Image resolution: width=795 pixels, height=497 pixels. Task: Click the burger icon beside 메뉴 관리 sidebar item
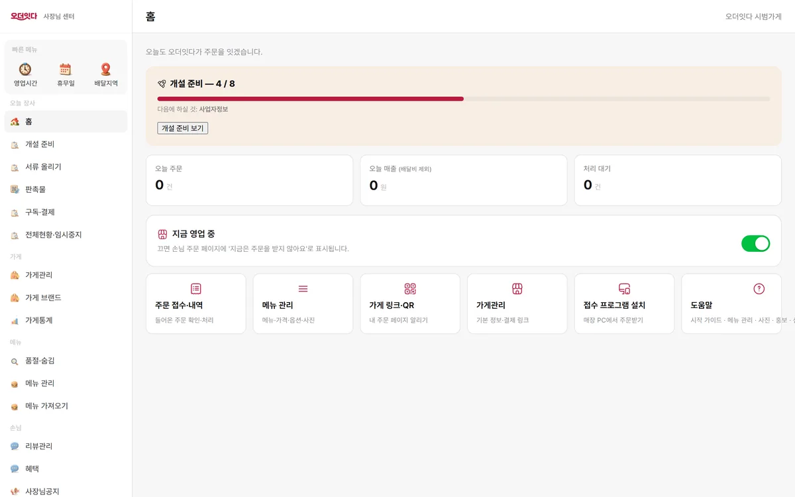pyautogui.click(x=15, y=384)
